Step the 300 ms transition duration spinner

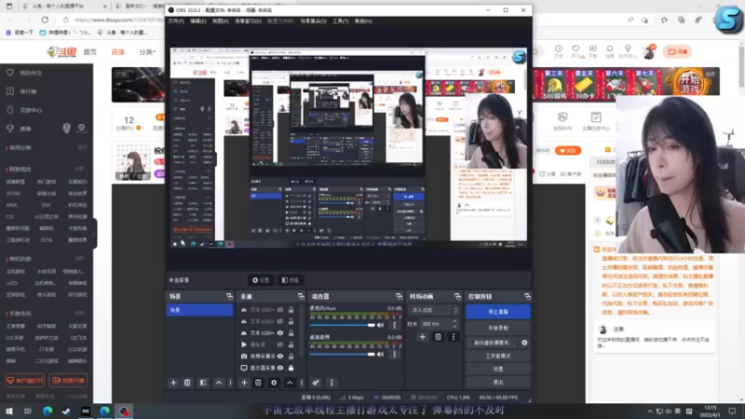pos(454,324)
